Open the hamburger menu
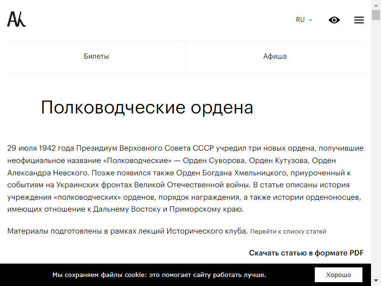 (359, 20)
